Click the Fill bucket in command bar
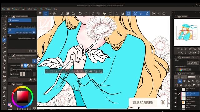 [104, 13]
